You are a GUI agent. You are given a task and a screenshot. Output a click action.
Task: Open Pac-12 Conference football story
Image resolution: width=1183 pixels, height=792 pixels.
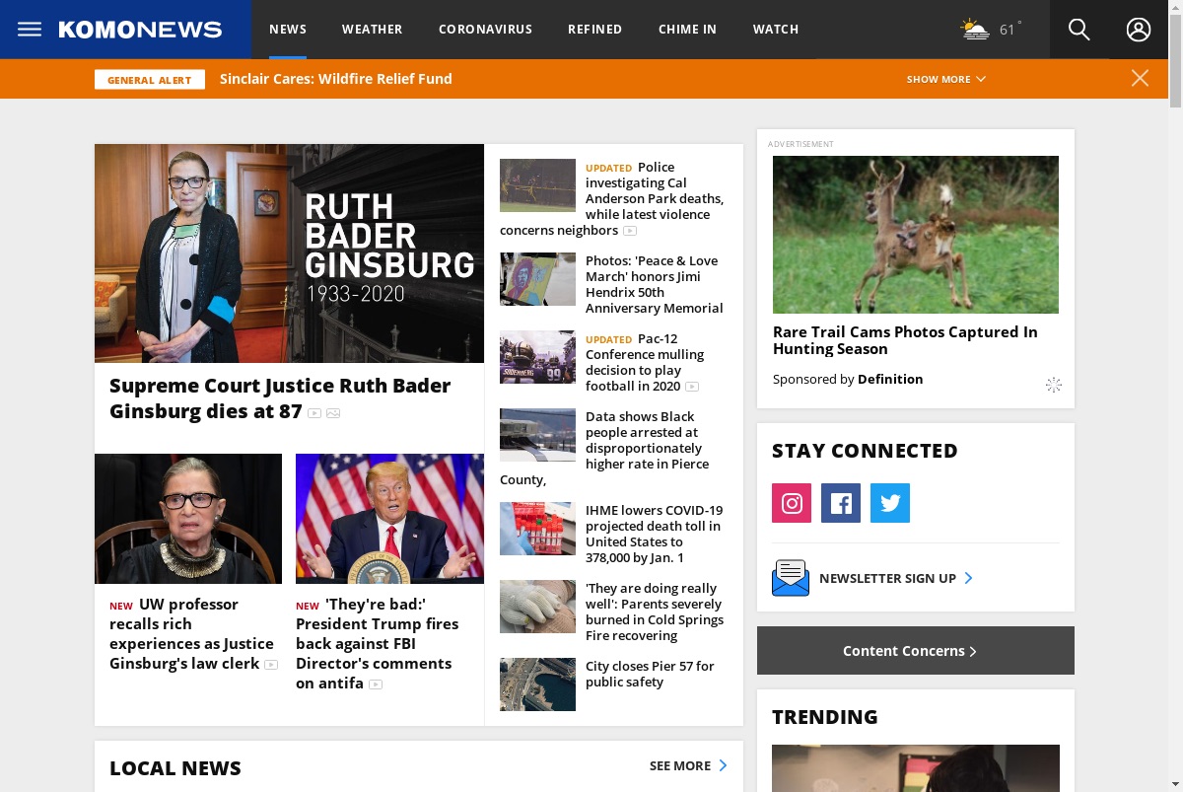(645, 362)
